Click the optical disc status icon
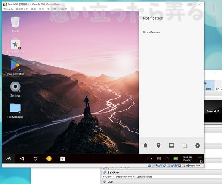 click(153, 166)
